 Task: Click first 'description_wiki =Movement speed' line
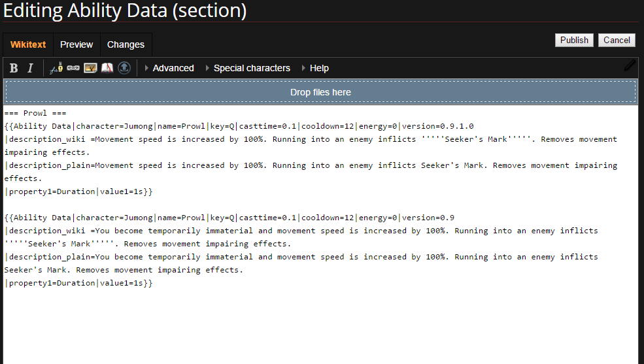[311, 139]
